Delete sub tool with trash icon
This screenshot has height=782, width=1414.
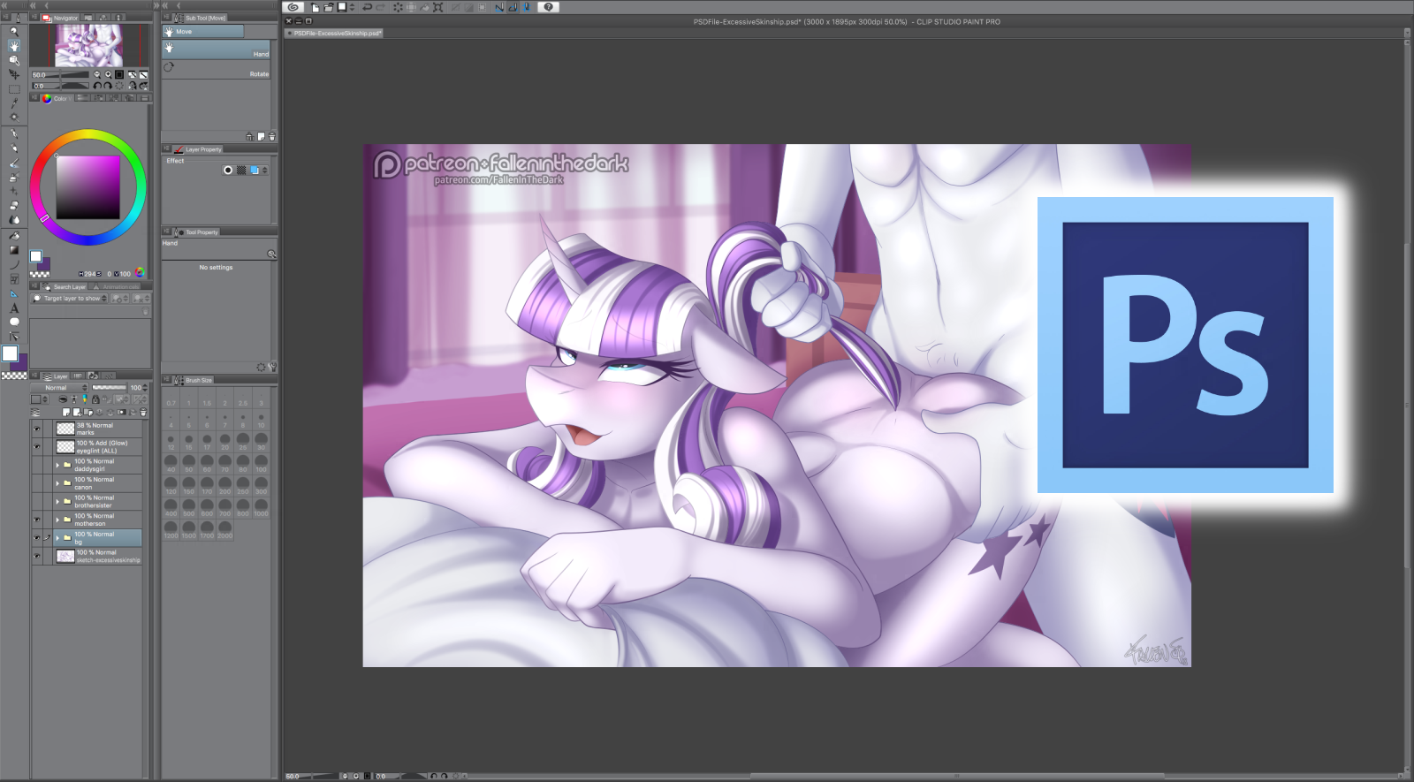pos(272,137)
